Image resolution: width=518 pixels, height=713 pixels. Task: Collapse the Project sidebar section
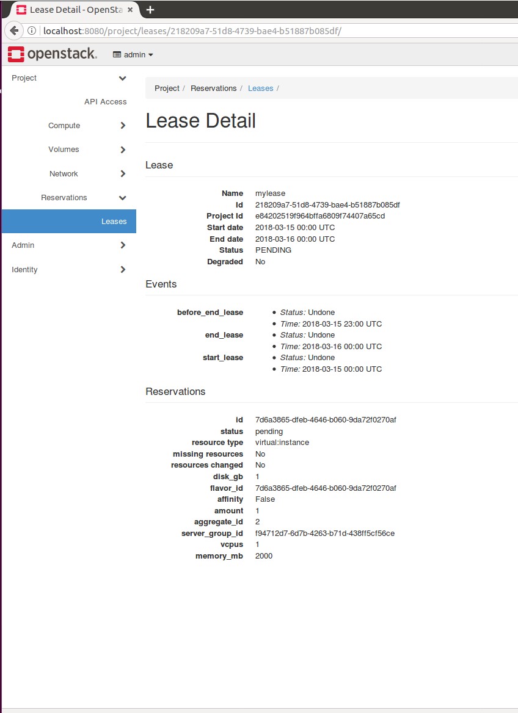click(x=69, y=78)
